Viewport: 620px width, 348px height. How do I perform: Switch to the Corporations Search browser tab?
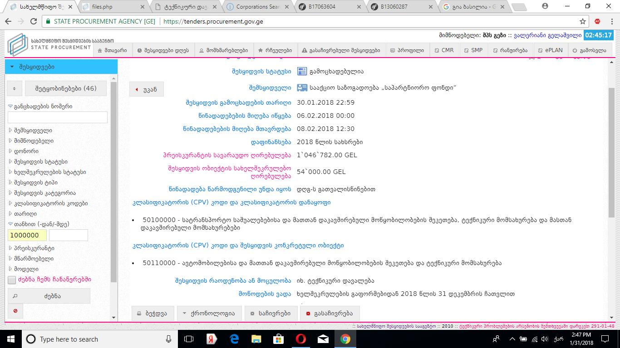(x=259, y=7)
